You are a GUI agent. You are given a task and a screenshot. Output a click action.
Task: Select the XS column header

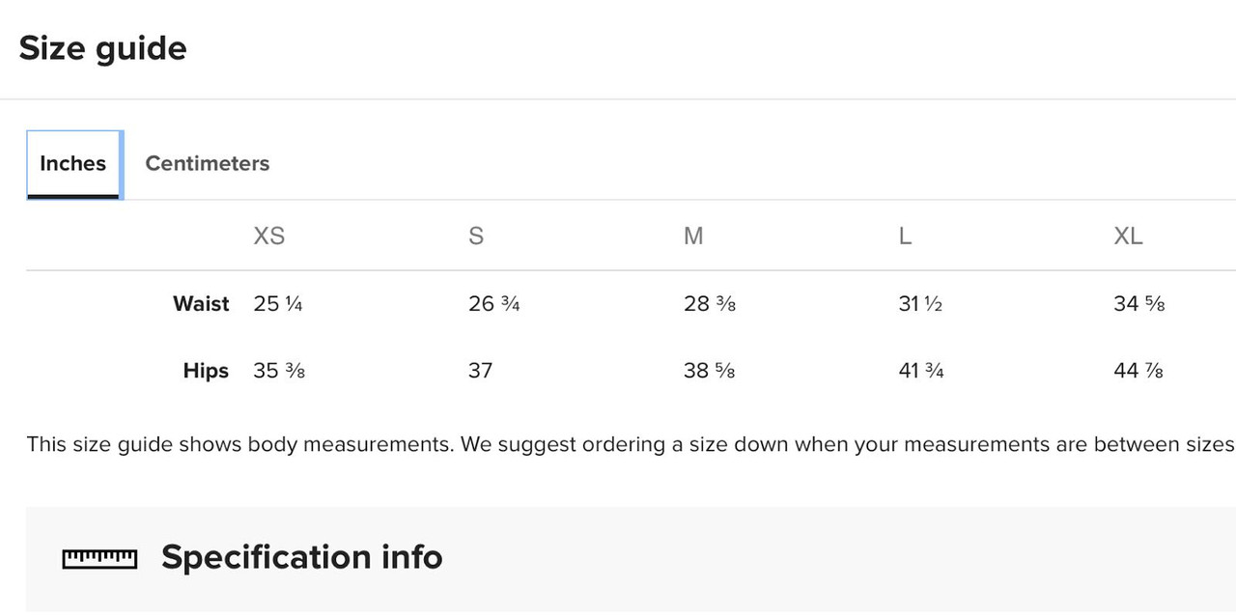268,236
